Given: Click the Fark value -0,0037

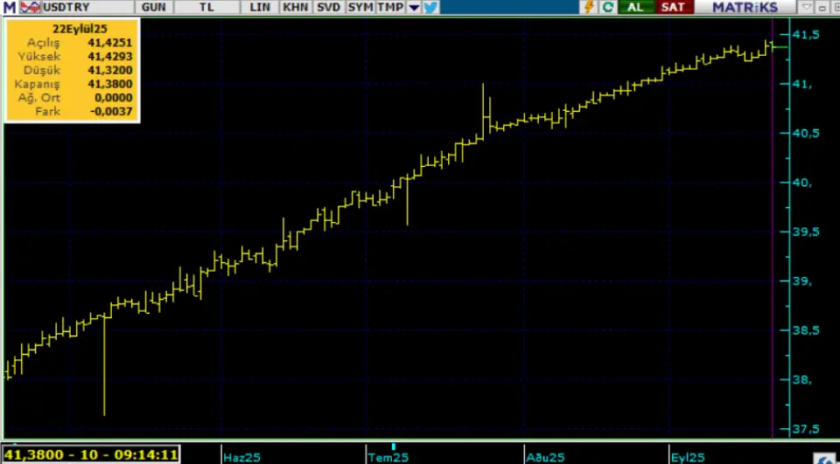Looking at the screenshot, I should coord(111,112).
